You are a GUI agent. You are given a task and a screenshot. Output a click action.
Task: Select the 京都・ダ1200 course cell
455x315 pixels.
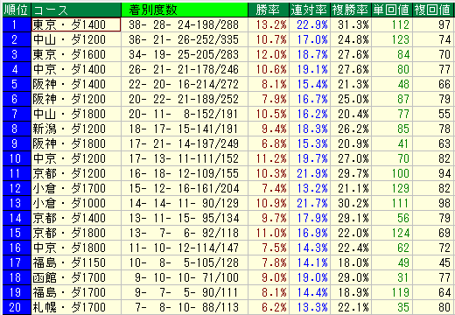tap(76, 173)
